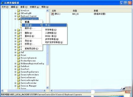Expand the ServiceProvider key

[15, 83]
